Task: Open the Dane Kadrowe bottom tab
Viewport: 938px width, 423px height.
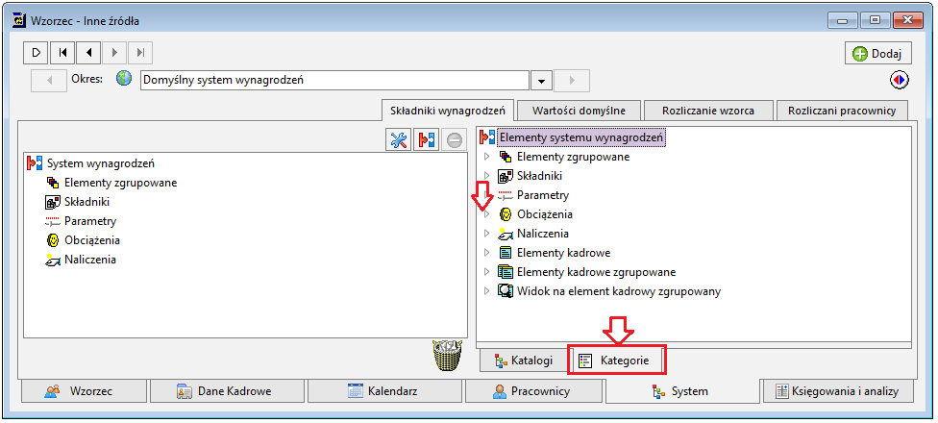Action: [x=227, y=391]
